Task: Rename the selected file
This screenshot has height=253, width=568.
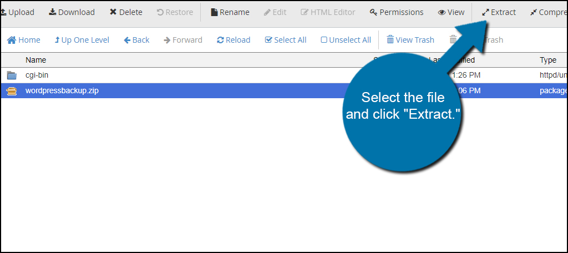Action: pos(230,12)
